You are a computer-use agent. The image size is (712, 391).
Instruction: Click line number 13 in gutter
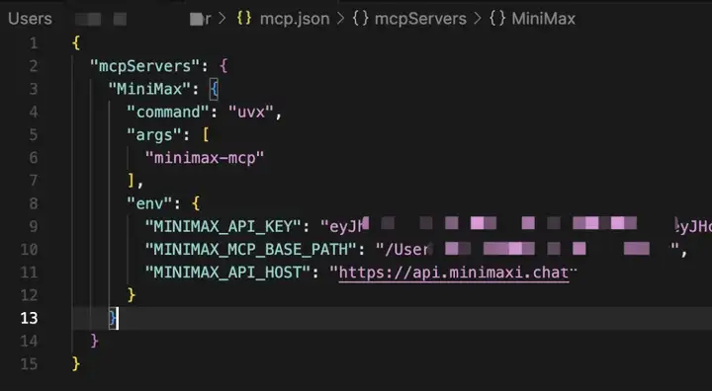click(29, 318)
